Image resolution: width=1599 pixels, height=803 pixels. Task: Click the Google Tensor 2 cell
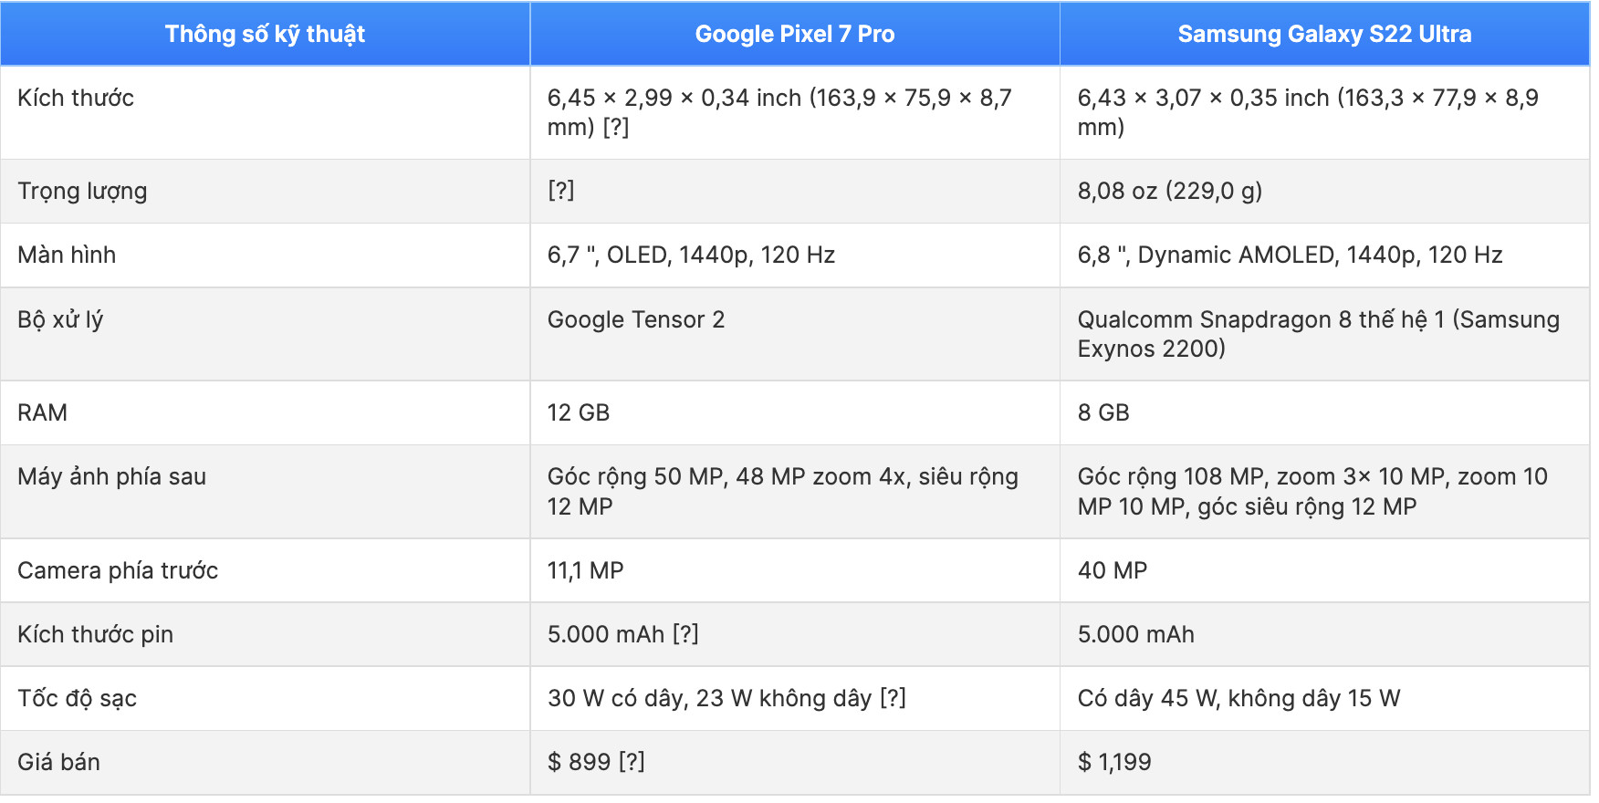tap(636, 320)
